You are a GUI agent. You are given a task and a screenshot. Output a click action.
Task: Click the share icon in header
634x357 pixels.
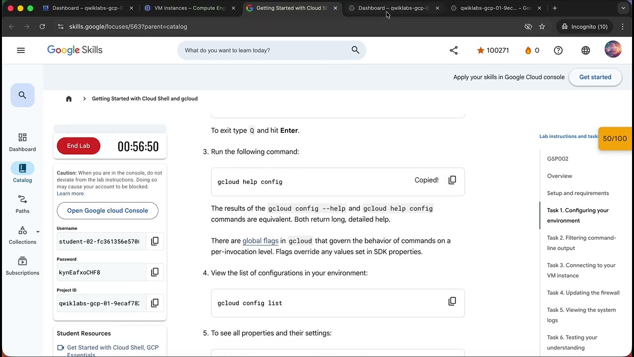pyautogui.click(x=454, y=50)
